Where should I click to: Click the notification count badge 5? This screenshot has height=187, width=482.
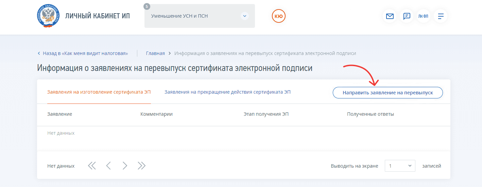coord(147,6)
